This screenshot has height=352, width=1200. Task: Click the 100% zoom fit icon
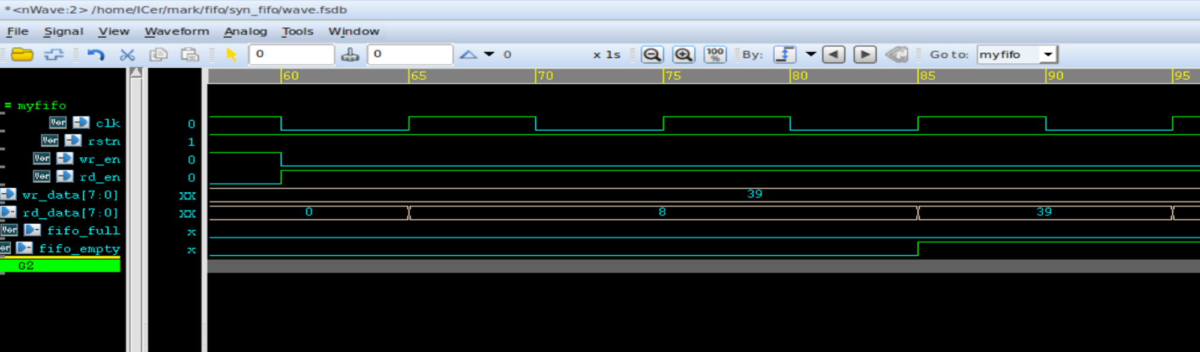coord(715,55)
